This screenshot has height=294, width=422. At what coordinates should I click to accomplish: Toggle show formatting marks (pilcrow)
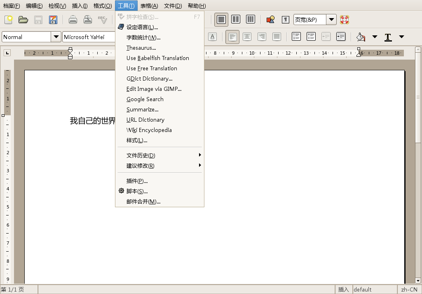pos(285,20)
